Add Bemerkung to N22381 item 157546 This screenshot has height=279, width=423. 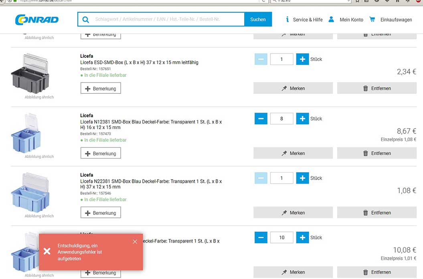101,212
